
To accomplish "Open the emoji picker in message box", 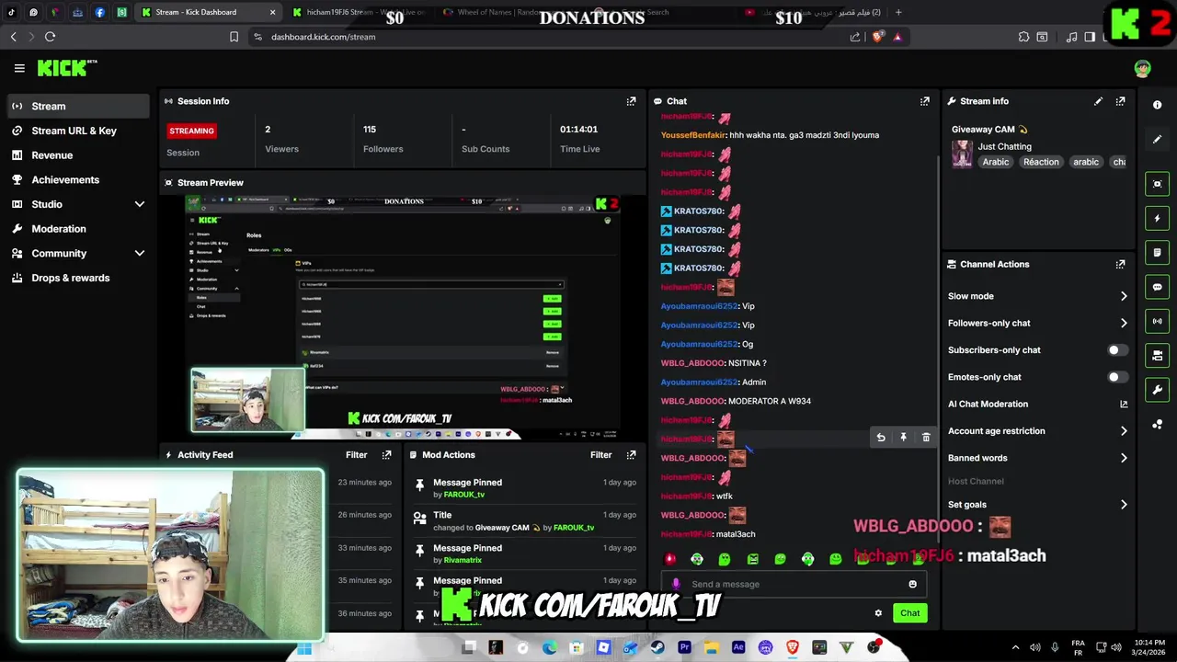I will [912, 584].
